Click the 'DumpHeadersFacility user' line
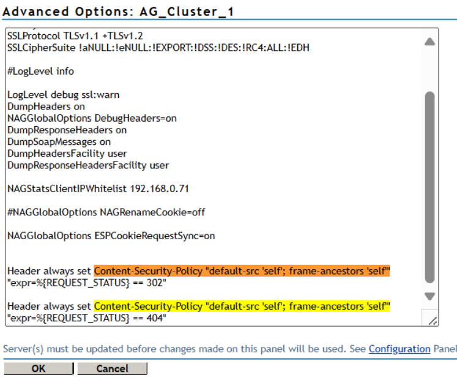The image size is (457, 383). pos(67,154)
